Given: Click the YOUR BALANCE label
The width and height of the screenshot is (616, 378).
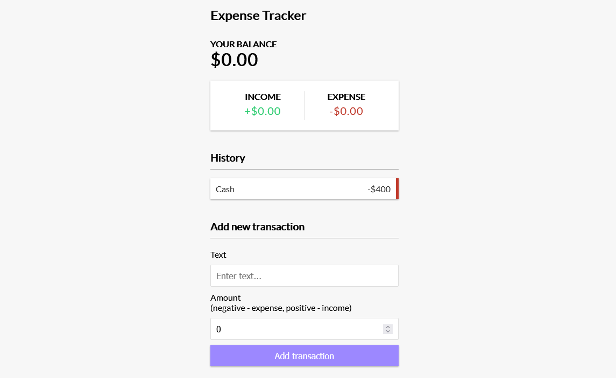Looking at the screenshot, I should point(243,44).
